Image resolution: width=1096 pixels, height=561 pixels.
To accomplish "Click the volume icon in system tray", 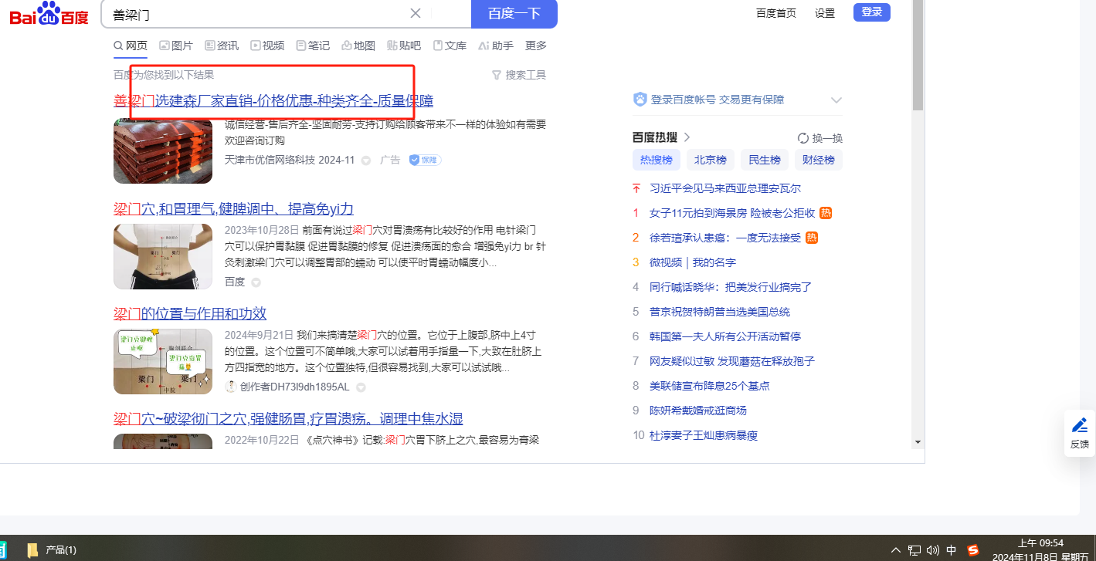I will coord(933,550).
